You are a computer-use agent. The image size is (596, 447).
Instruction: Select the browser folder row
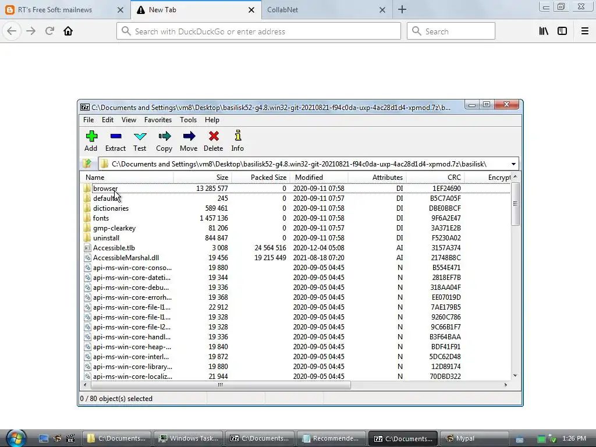coord(296,188)
